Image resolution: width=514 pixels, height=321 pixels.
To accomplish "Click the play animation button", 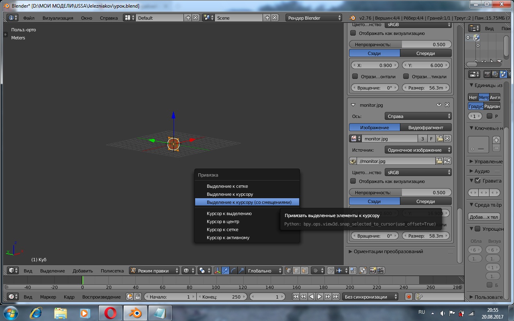I will [320, 297].
